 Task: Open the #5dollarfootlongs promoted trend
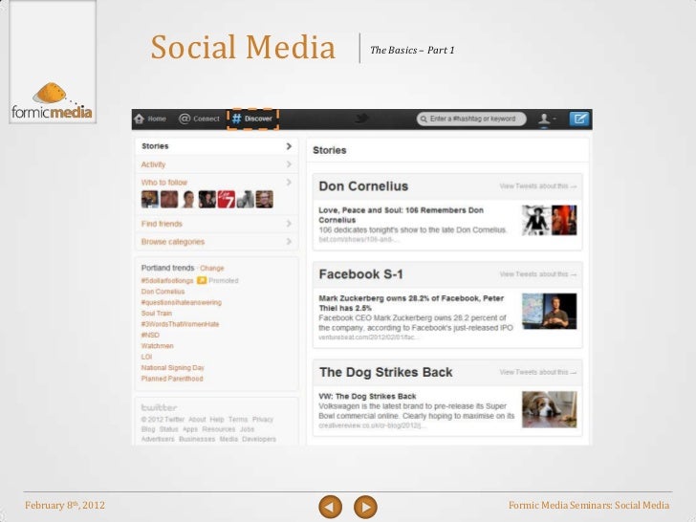coord(167,281)
